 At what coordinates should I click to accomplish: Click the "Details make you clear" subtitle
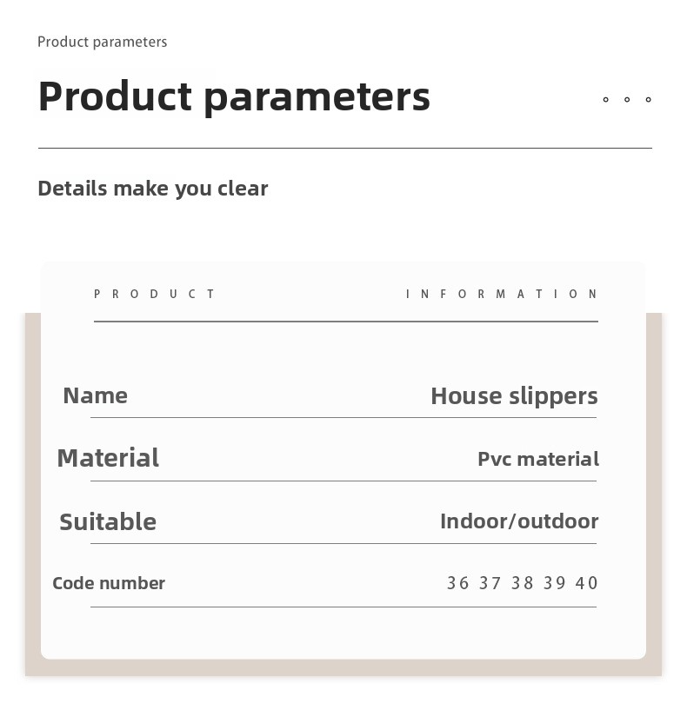point(153,189)
